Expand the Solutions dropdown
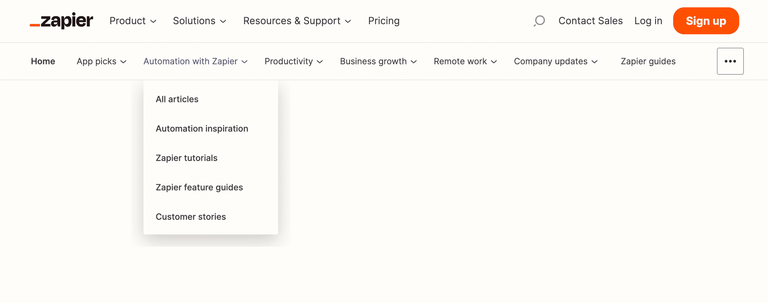Screen dimensions: 768x303 point(199,21)
